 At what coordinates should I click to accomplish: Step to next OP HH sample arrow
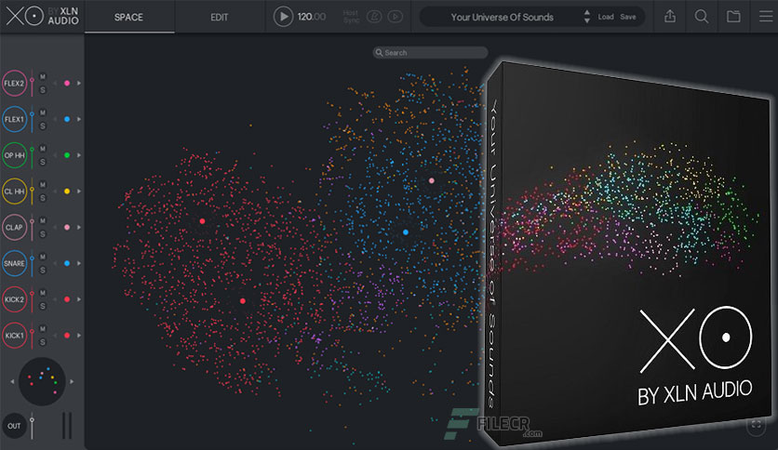pos(79,155)
